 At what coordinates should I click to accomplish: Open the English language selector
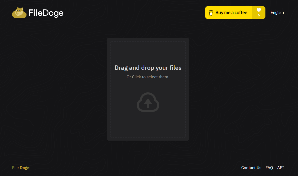coord(277,13)
